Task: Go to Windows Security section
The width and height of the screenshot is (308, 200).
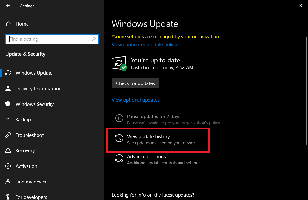Action: [35, 104]
